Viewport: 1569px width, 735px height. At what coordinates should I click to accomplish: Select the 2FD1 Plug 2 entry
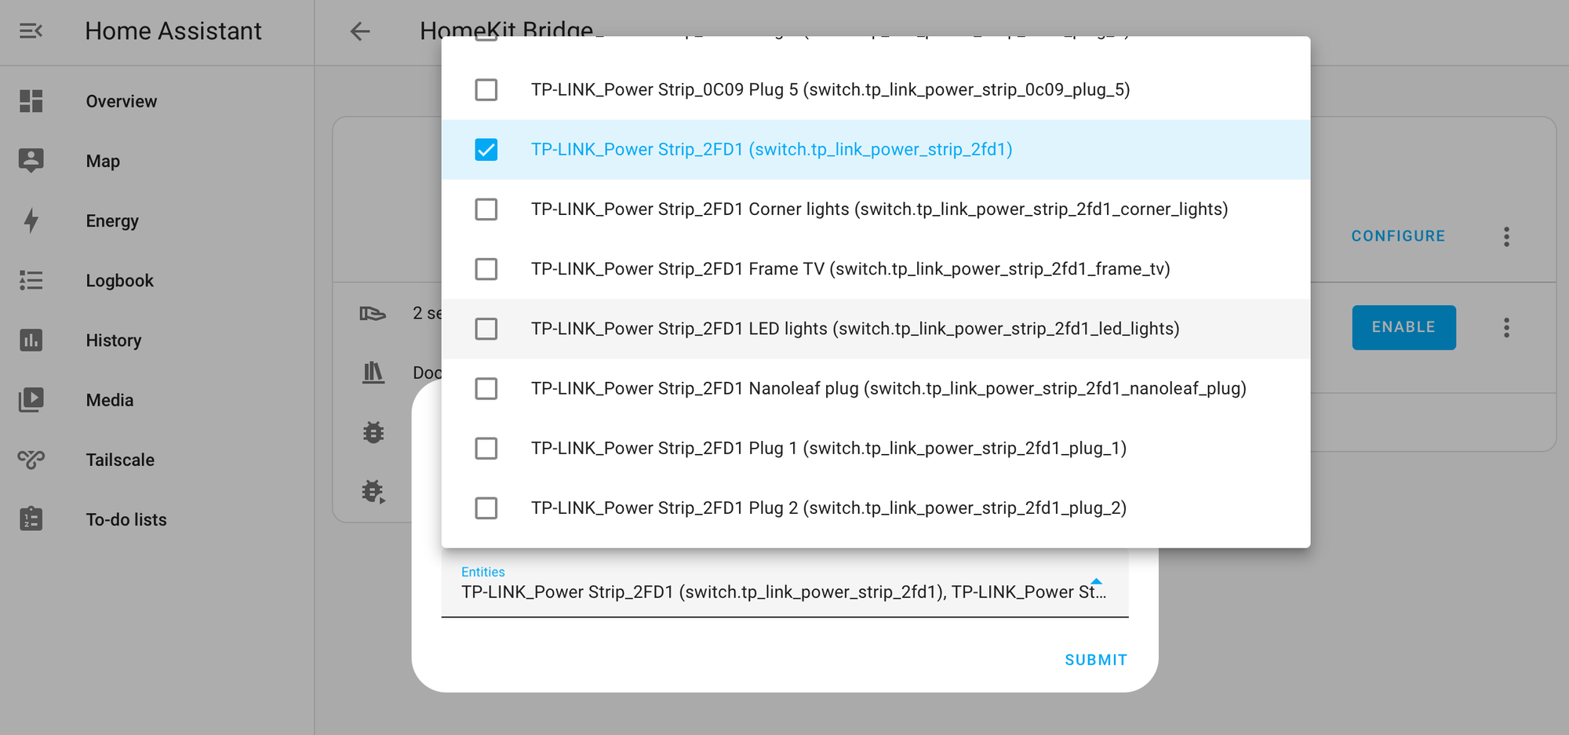876,508
